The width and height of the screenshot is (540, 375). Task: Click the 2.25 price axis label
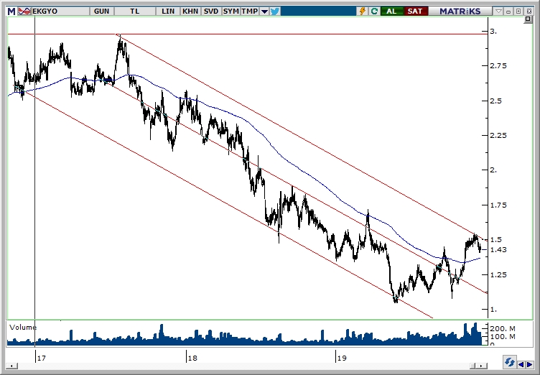click(x=498, y=136)
